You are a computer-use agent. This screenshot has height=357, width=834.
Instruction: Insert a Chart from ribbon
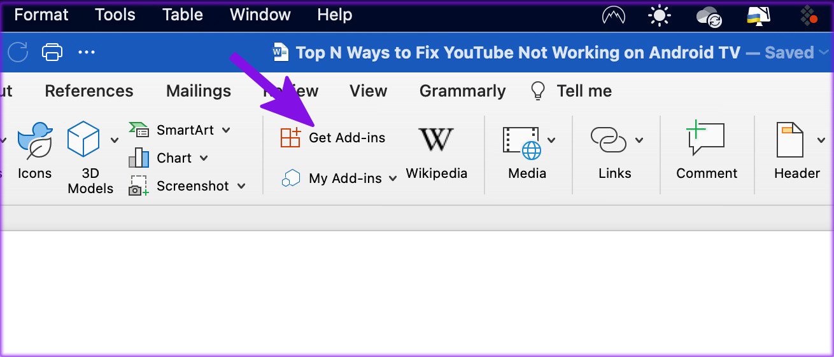(169, 158)
